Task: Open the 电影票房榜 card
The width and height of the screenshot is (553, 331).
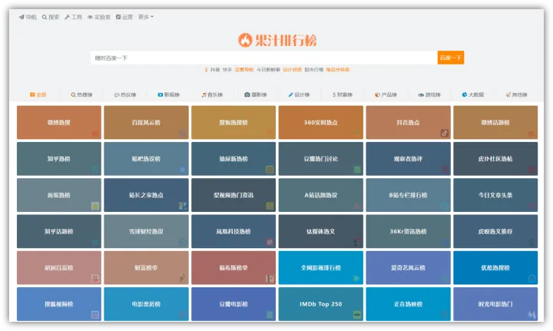Action: (146, 304)
